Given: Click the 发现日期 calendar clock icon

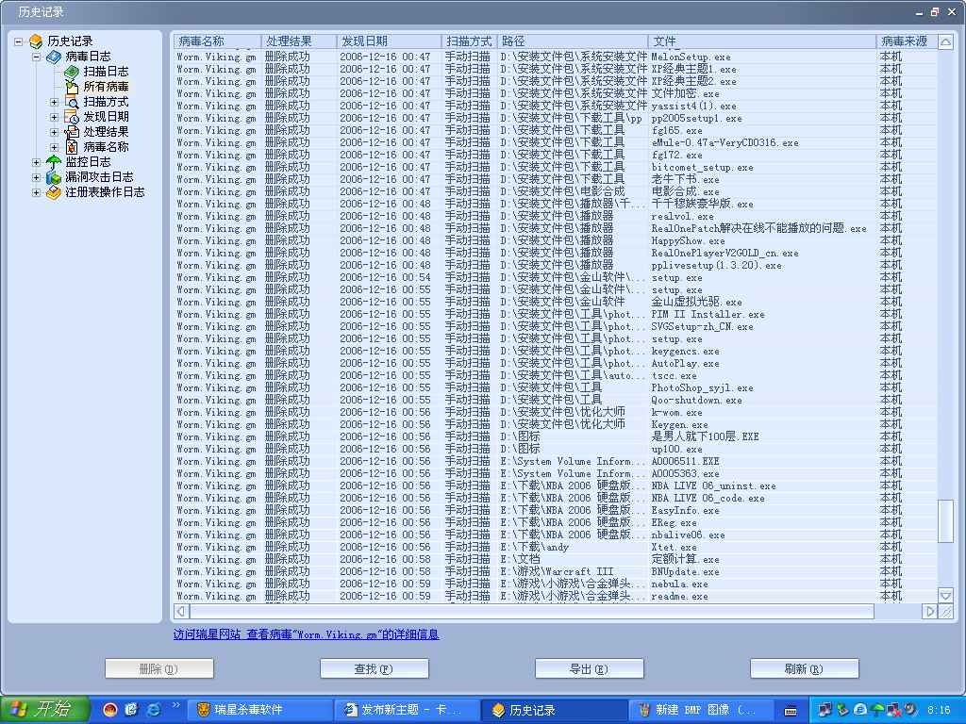Looking at the screenshot, I should pyautogui.click(x=72, y=117).
